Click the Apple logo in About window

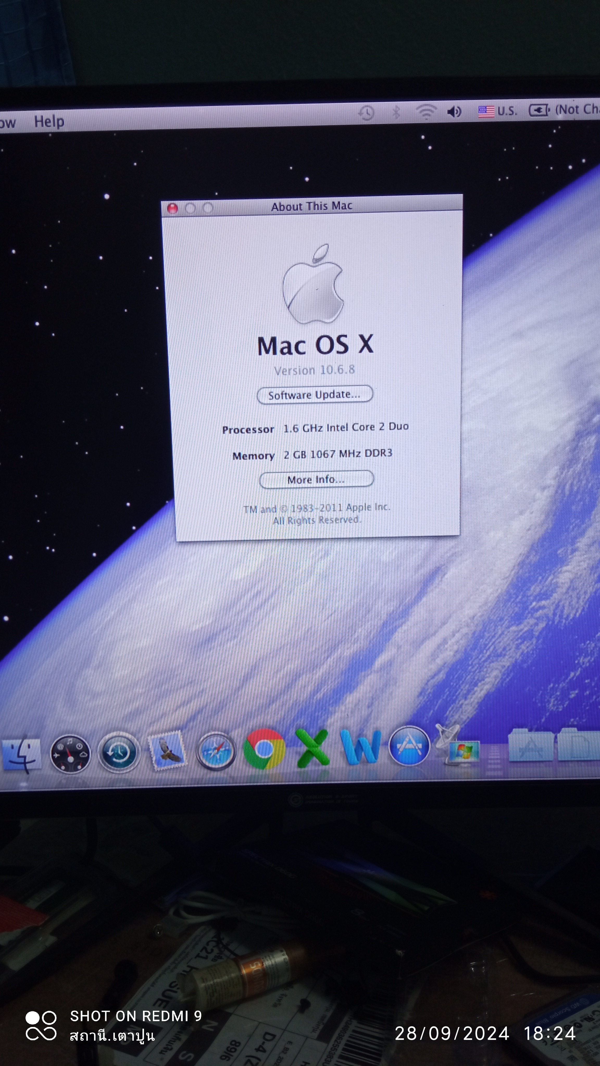tap(313, 283)
